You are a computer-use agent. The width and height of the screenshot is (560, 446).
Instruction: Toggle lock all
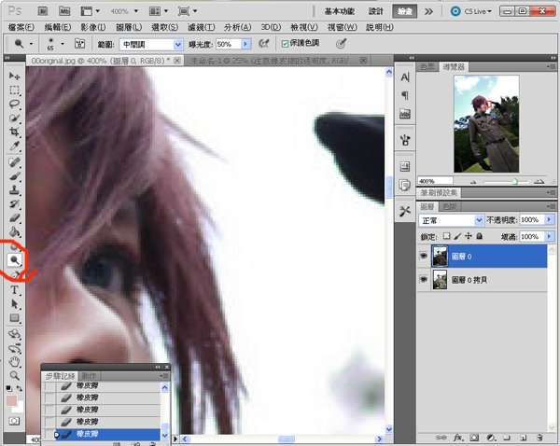(480, 236)
